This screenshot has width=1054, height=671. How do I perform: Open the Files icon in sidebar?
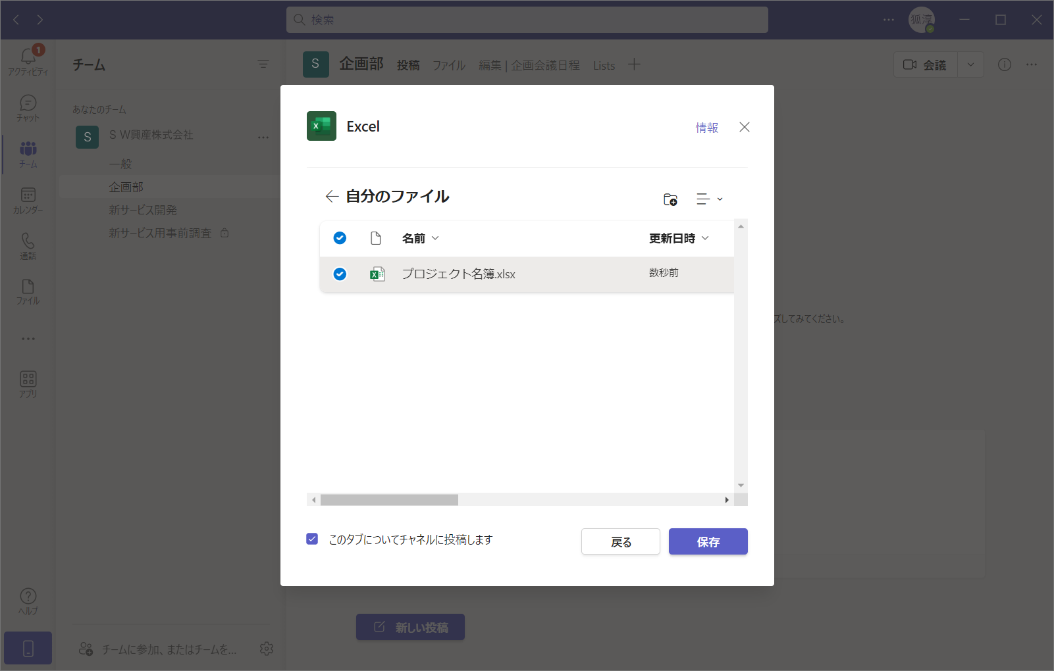28,286
